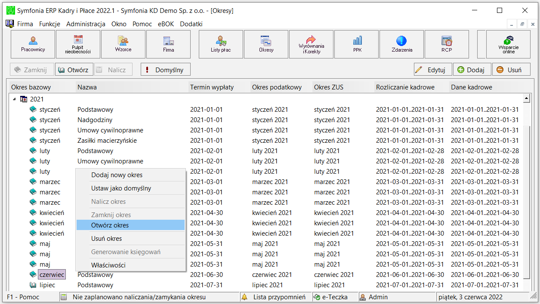540x304 pixels.
Task: Open the Okresy toolbar module
Action: click(x=266, y=44)
